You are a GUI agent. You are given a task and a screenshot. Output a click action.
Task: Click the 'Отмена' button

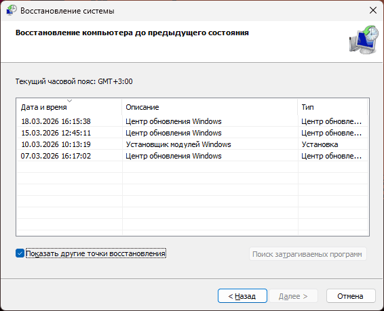[351, 296]
